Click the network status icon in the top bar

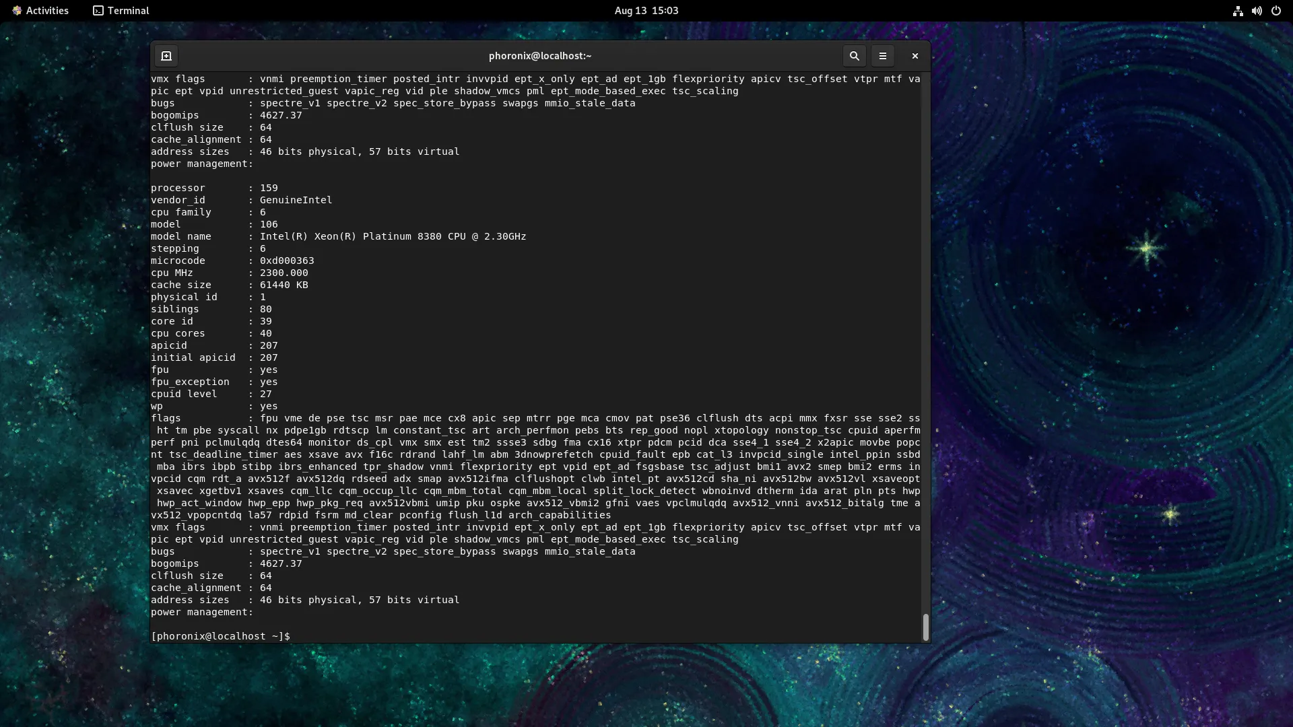tap(1238, 11)
